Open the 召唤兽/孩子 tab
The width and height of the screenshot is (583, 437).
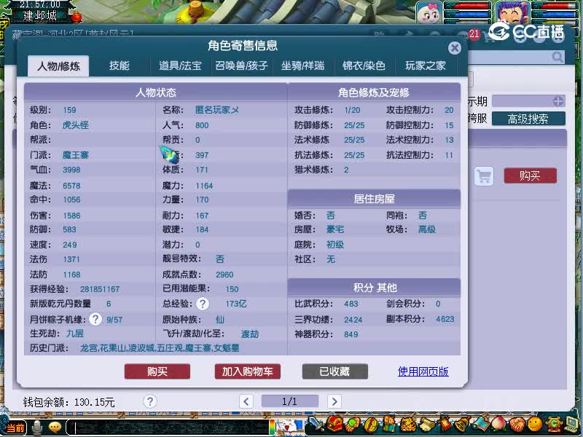pos(241,66)
